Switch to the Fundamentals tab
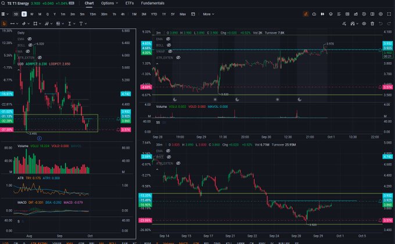Image resolution: width=395 pixels, height=244 pixels. (x=153, y=3)
